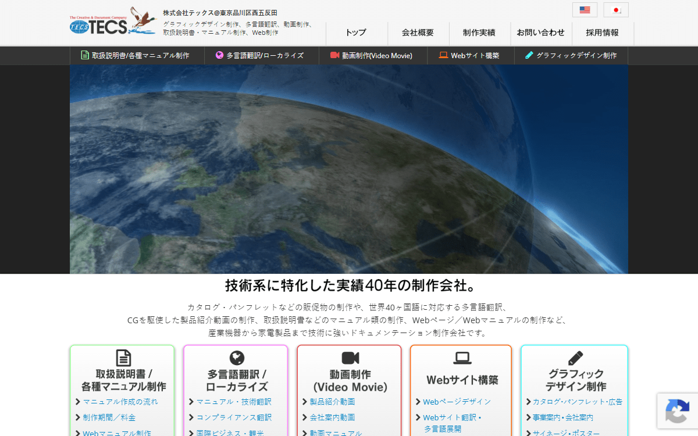Click company name 株式会社テックス@東京品川区西五反田

pyautogui.click(x=220, y=12)
